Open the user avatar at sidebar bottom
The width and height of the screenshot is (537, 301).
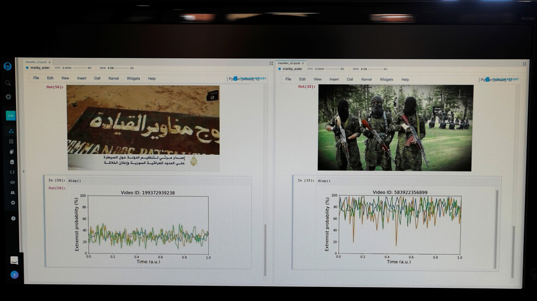coord(14,275)
